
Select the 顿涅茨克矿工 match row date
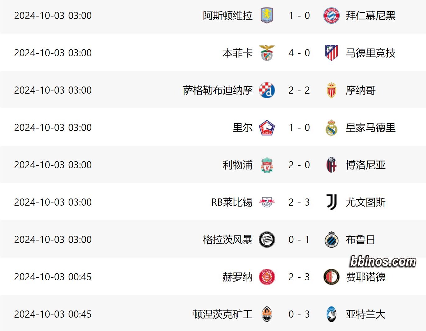pyautogui.click(x=53, y=314)
